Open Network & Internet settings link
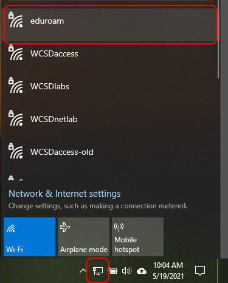228x283 pixels. tap(64, 194)
